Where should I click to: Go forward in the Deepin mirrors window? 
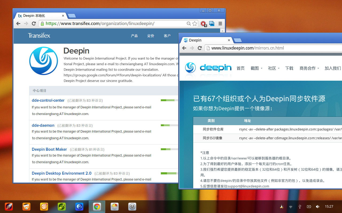click(x=192, y=48)
